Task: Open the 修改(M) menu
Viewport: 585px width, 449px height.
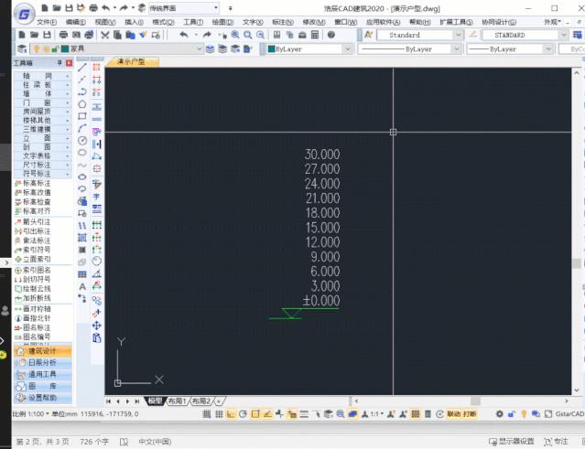Action: (x=314, y=22)
